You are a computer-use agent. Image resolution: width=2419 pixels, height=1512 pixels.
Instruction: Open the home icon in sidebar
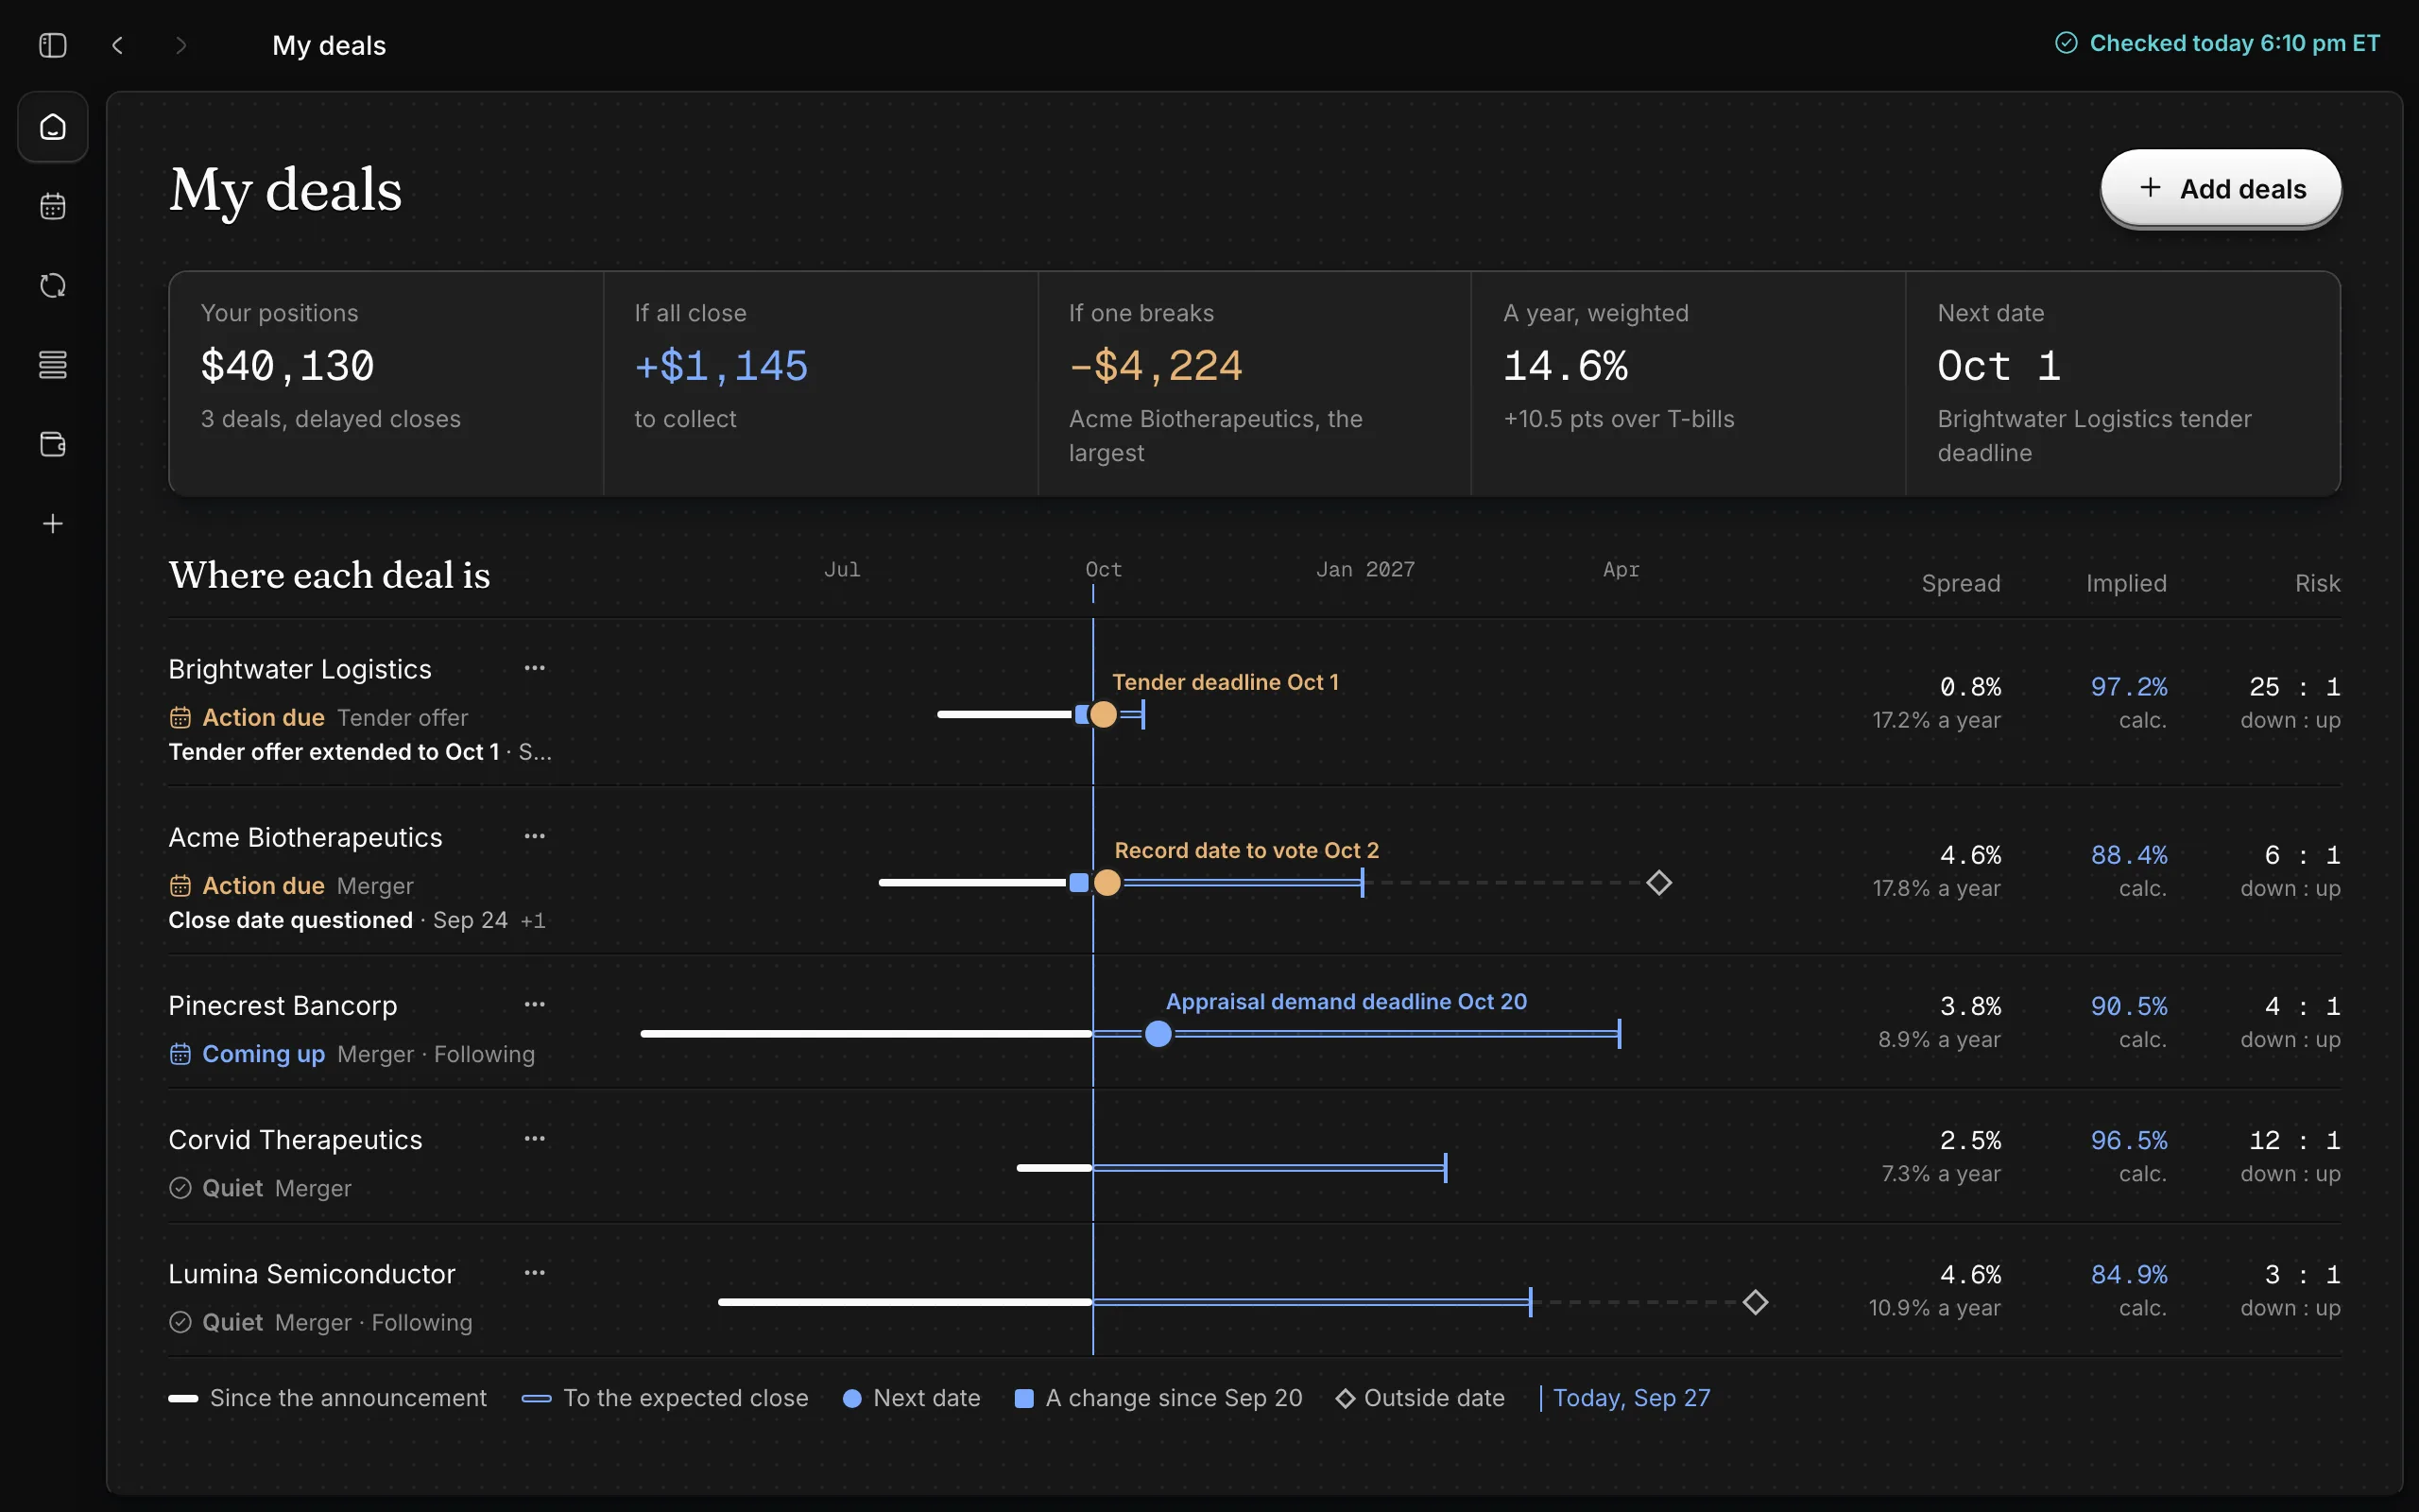(x=53, y=127)
